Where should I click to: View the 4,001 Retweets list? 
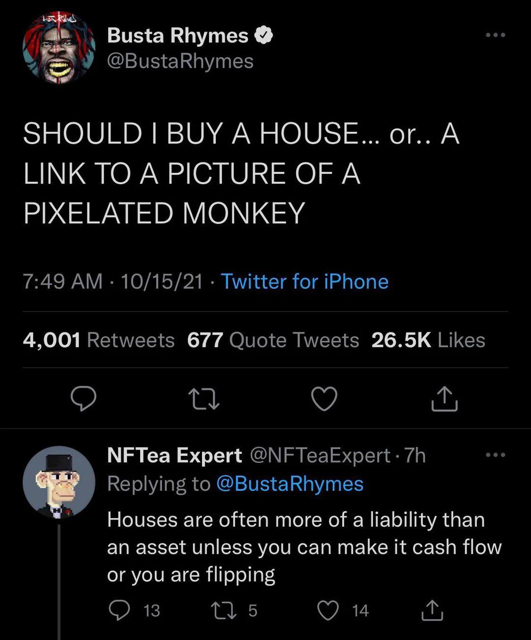tap(99, 340)
